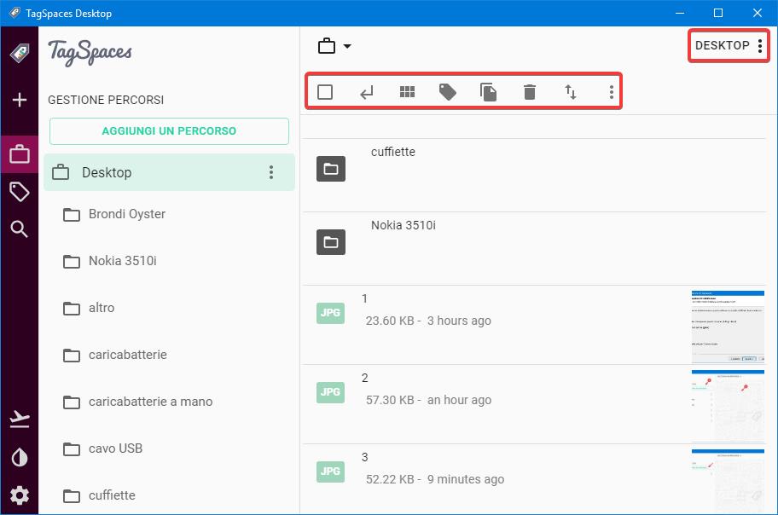Toggle the theme contrast icon in sidebar
The width and height of the screenshot is (778, 515).
click(x=20, y=458)
